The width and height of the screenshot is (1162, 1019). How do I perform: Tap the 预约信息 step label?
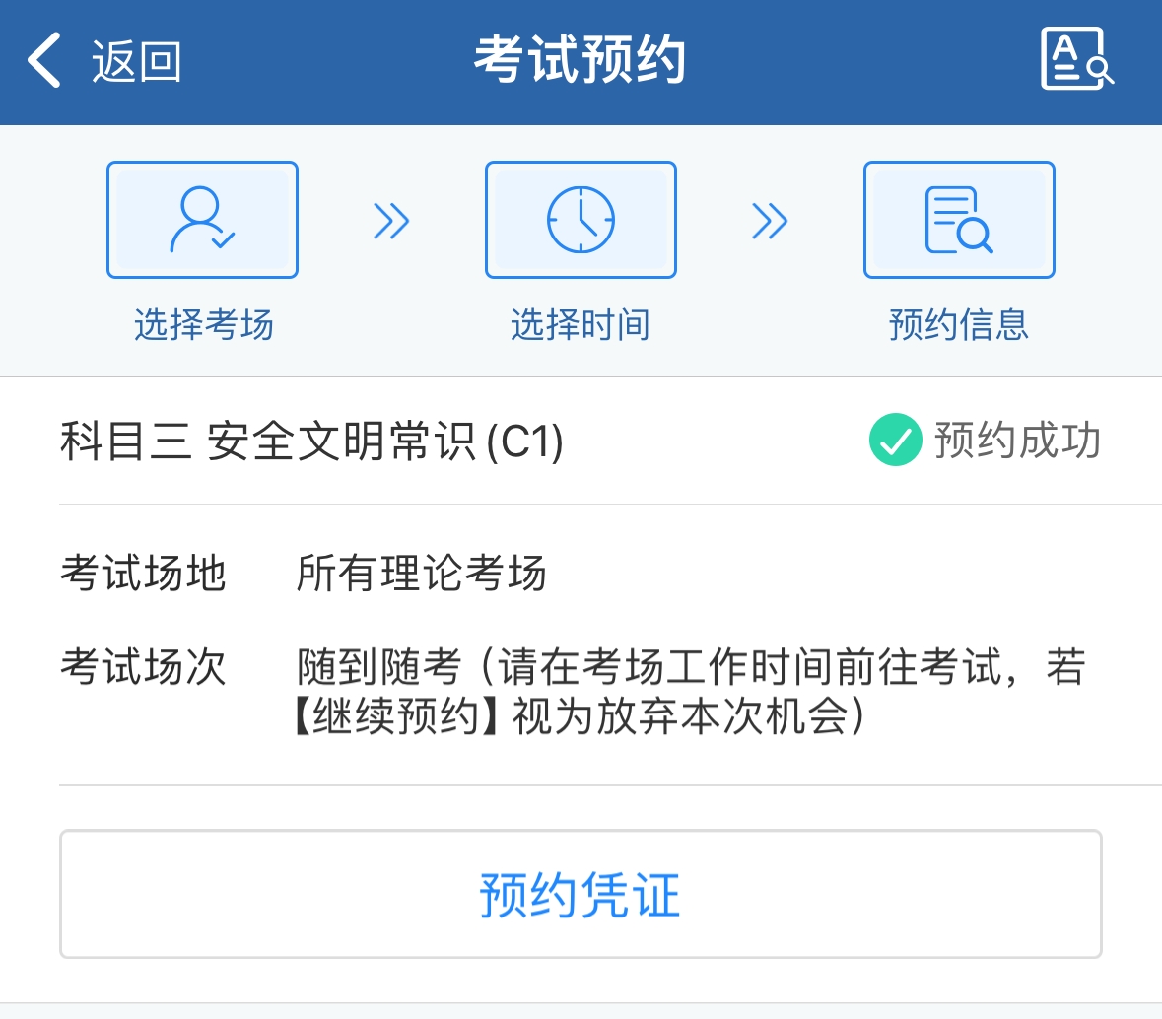(959, 324)
